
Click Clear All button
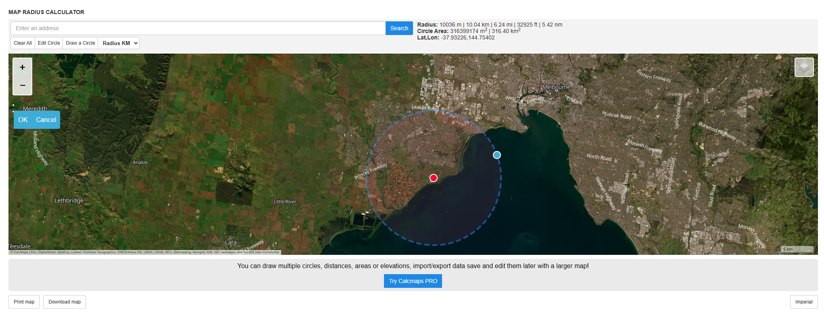click(x=23, y=43)
